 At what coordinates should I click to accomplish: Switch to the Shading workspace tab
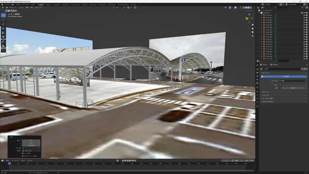click(x=84, y=5)
